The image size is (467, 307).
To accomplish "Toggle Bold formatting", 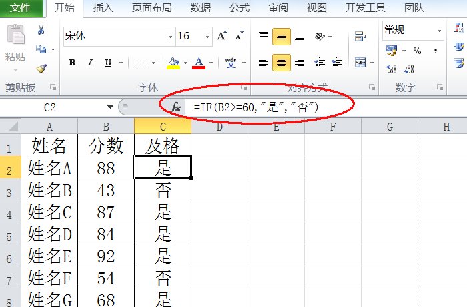I will [72, 63].
